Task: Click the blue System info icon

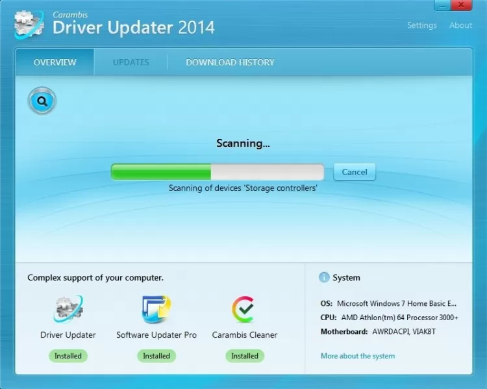Action: [324, 277]
